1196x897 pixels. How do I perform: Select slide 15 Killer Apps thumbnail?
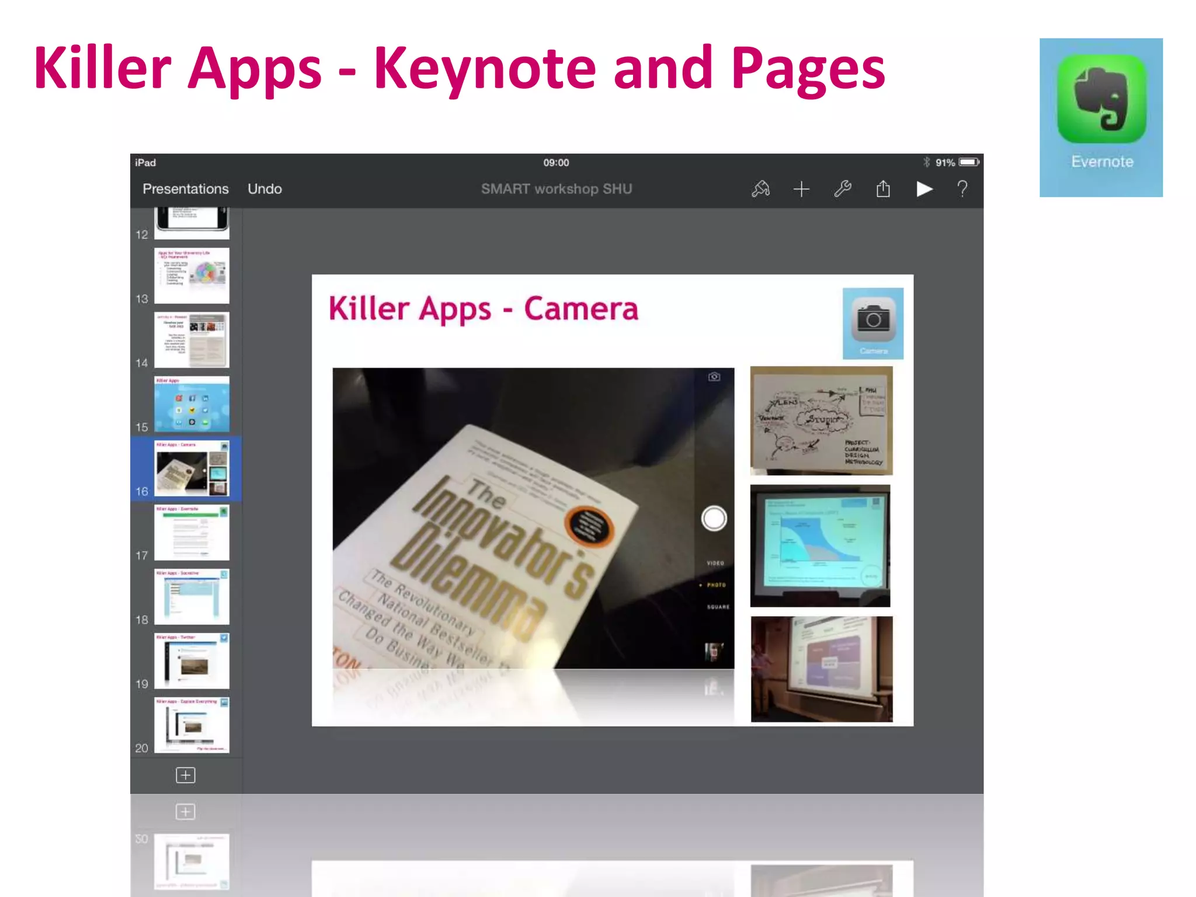point(192,404)
